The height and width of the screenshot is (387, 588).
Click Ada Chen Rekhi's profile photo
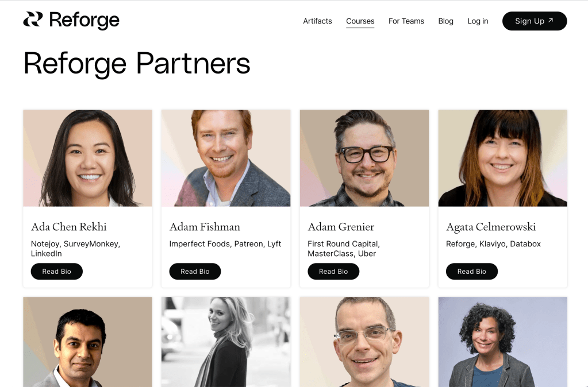pyautogui.click(x=87, y=158)
